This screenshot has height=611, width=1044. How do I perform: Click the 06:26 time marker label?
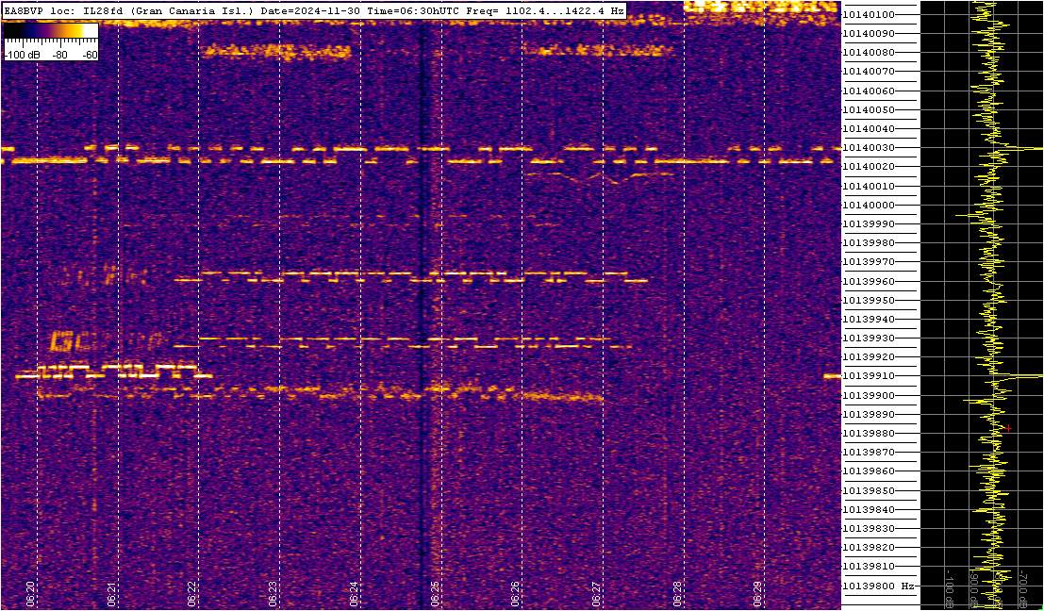tap(515, 593)
